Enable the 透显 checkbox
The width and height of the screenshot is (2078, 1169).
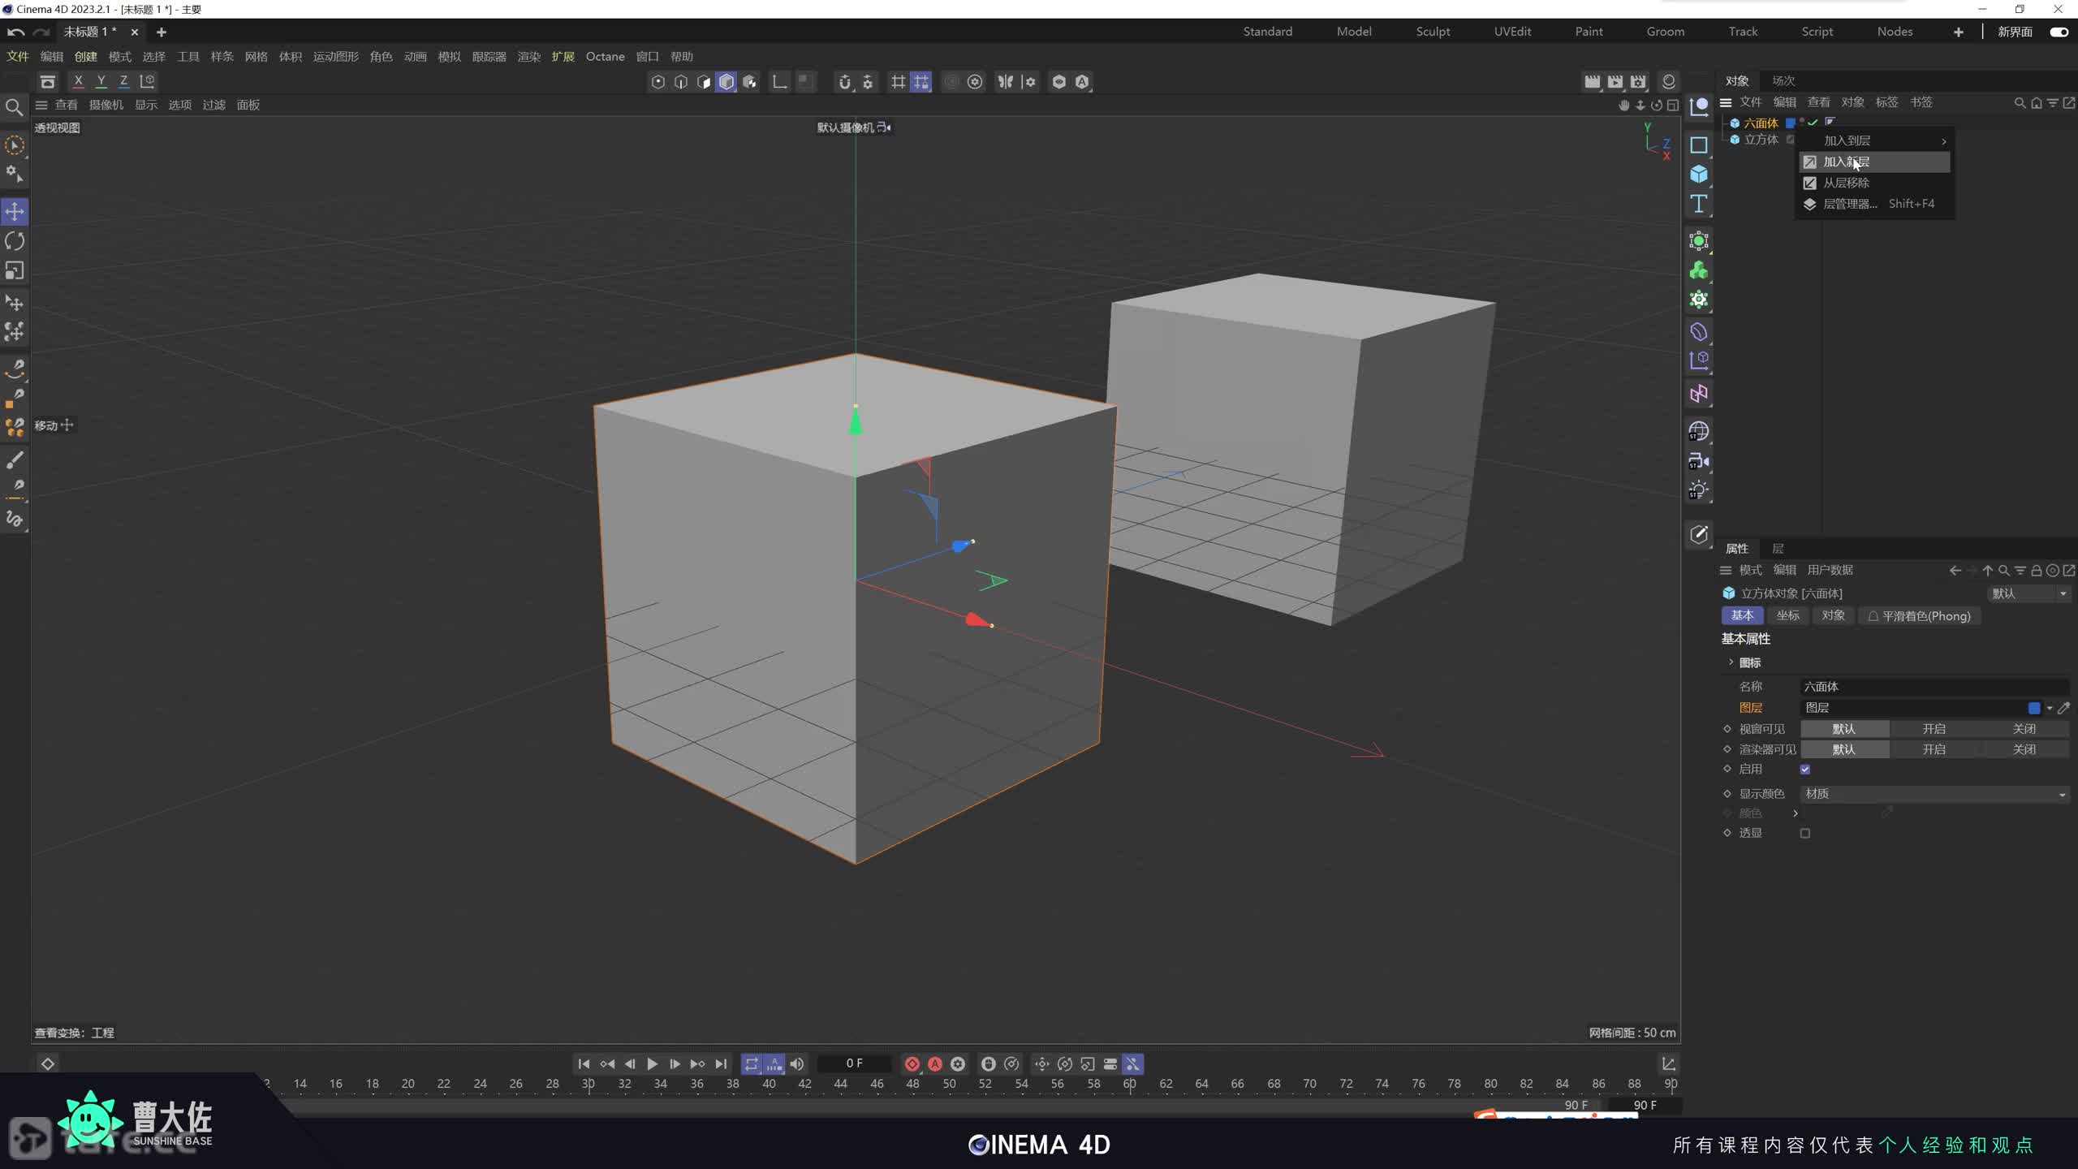point(1805,833)
